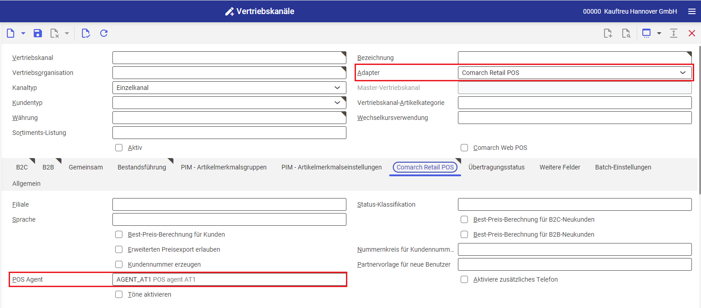Click the Wechselkursverwendung input field
Viewport: 701px width, 308px height.
(x=575, y=118)
